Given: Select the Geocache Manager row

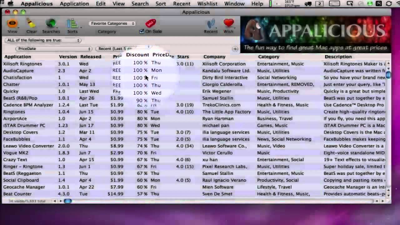Looking at the screenshot, I should point(194,187).
